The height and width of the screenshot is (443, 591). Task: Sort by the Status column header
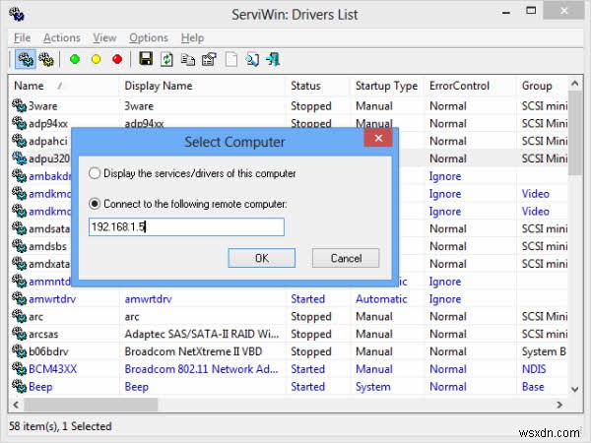click(x=318, y=86)
